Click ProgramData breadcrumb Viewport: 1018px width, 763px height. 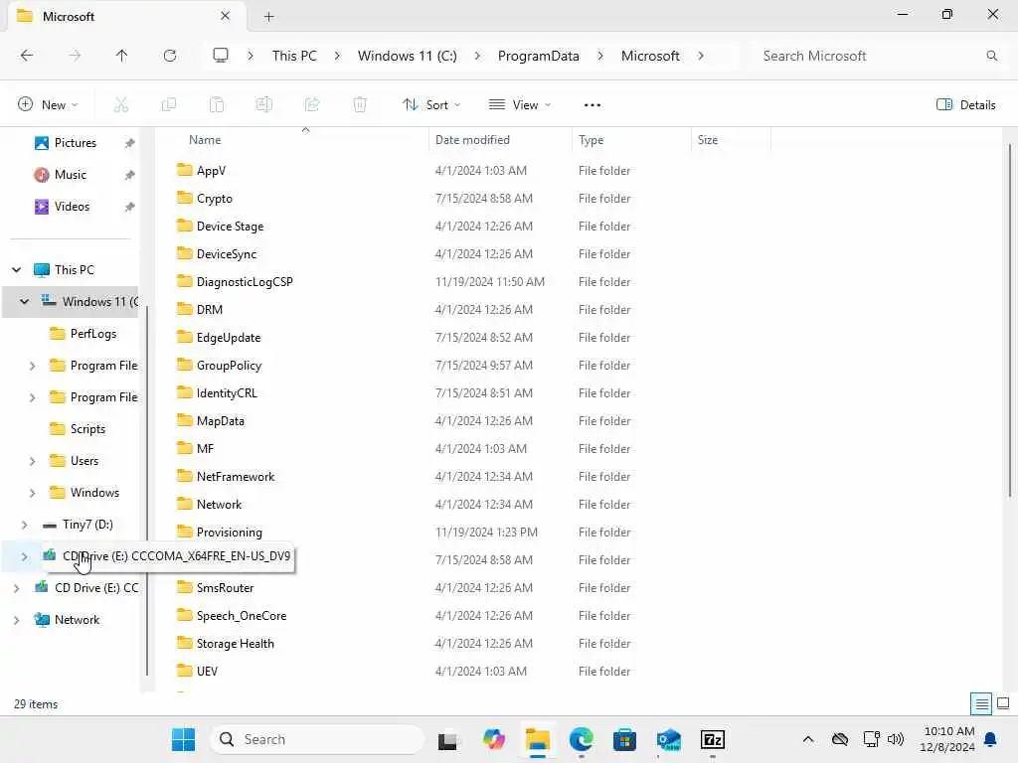(538, 56)
